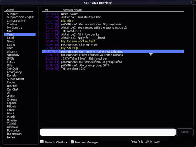The width and height of the screenshot is (196, 147).
Task: Select highlighted 'Our name is malhet' message
Action: 113,51
